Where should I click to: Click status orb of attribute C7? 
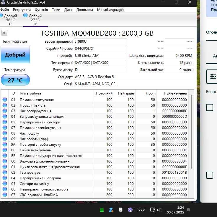click(5, 195)
